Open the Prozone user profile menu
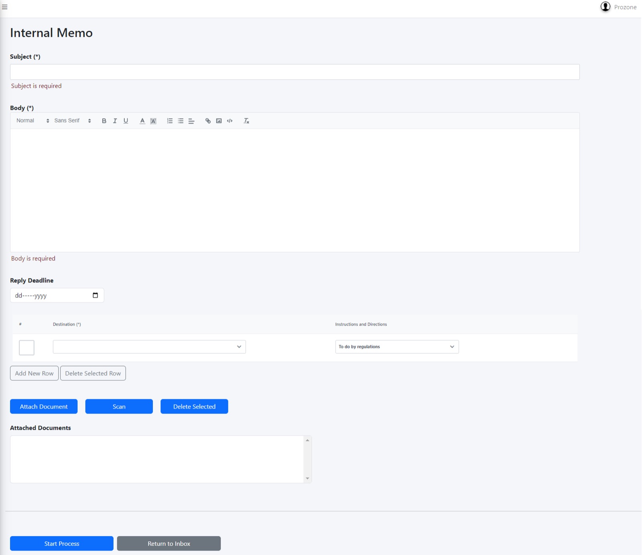The width and height of the screenshot is (642, 555). (618, 7)
